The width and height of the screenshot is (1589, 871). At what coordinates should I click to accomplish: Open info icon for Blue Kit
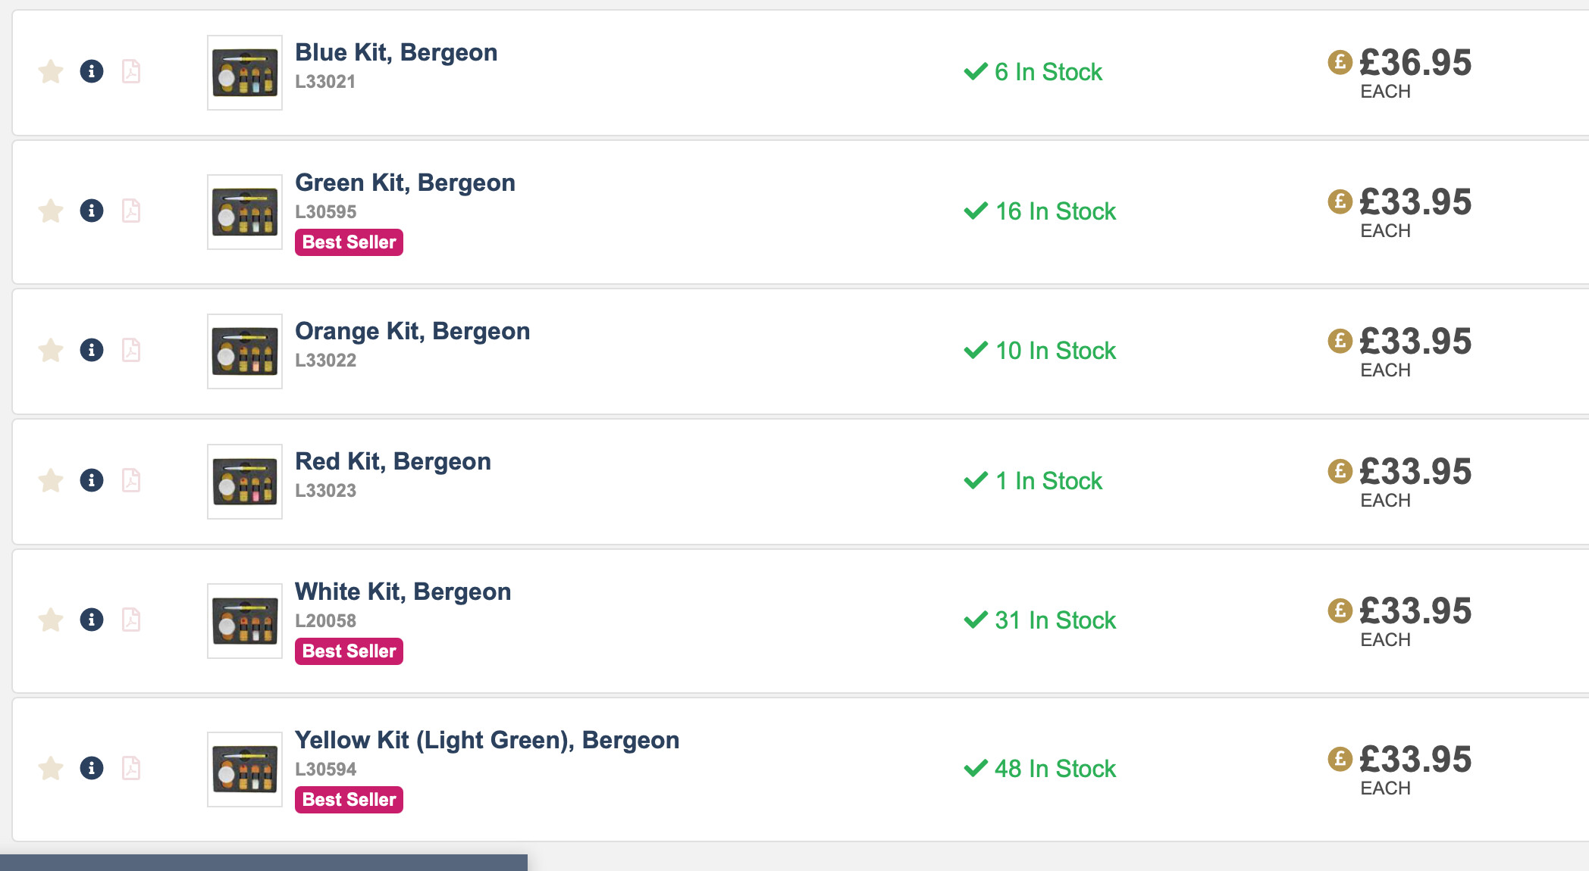pyautogui.click(x=92, y=71)
